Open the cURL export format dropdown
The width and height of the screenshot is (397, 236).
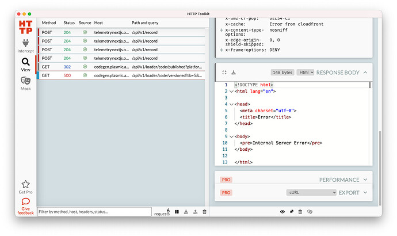pos(311,192)
